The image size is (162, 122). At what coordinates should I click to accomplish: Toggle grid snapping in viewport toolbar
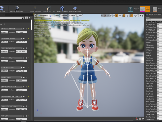click(x=117, y=16)
